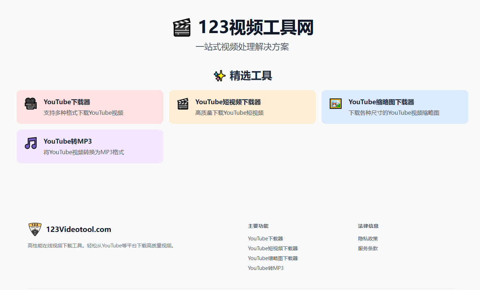Click the 123Videotool.com site name text

(79, 229)
